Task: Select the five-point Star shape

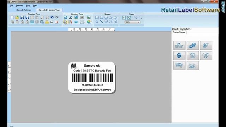Action: pyautogui.click(x=97, y=22)
